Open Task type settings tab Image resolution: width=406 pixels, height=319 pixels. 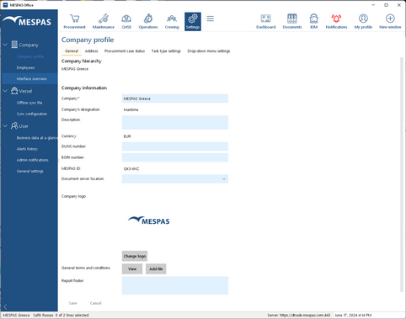(x=166, y=51)
